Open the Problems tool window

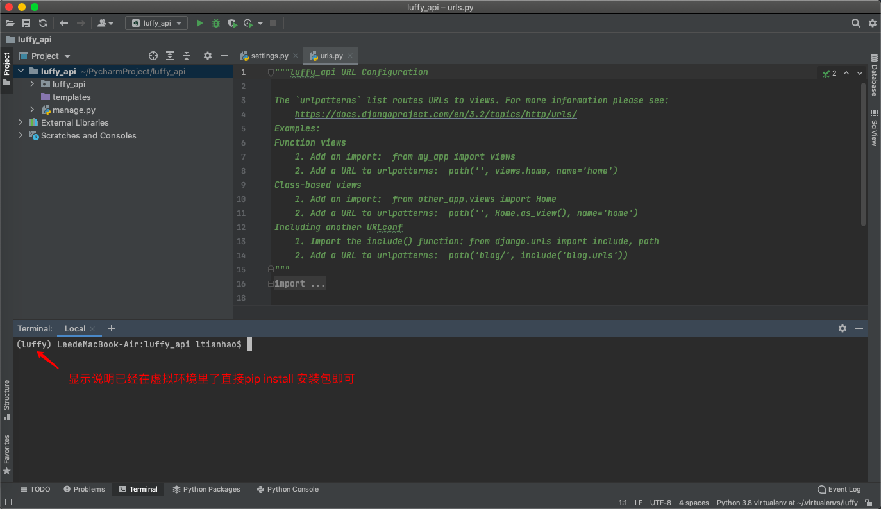[84, 489]
